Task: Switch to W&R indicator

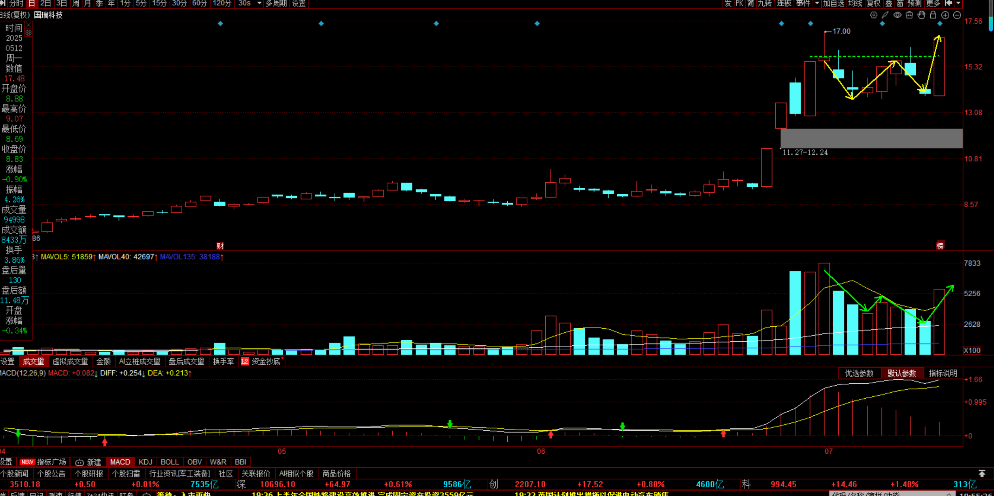Action: [218, 462]
